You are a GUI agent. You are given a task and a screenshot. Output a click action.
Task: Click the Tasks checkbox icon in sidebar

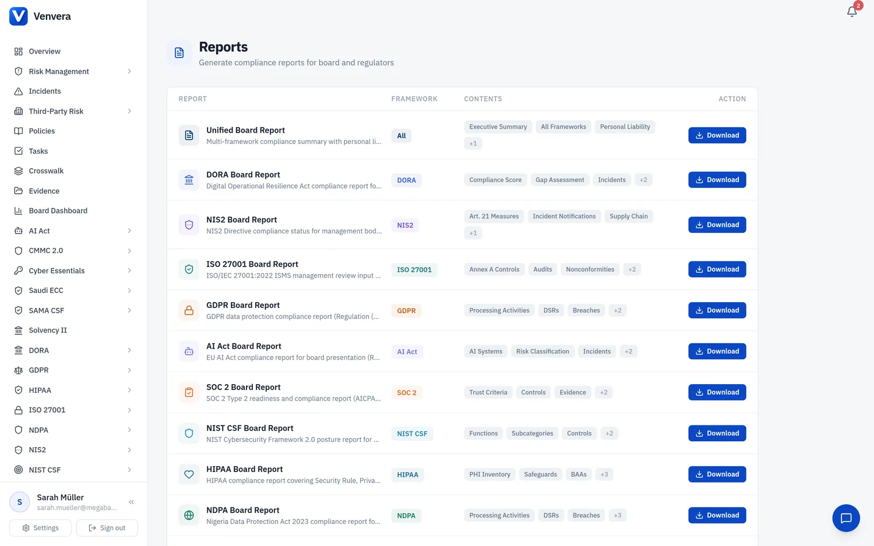(x=19, y=151)
